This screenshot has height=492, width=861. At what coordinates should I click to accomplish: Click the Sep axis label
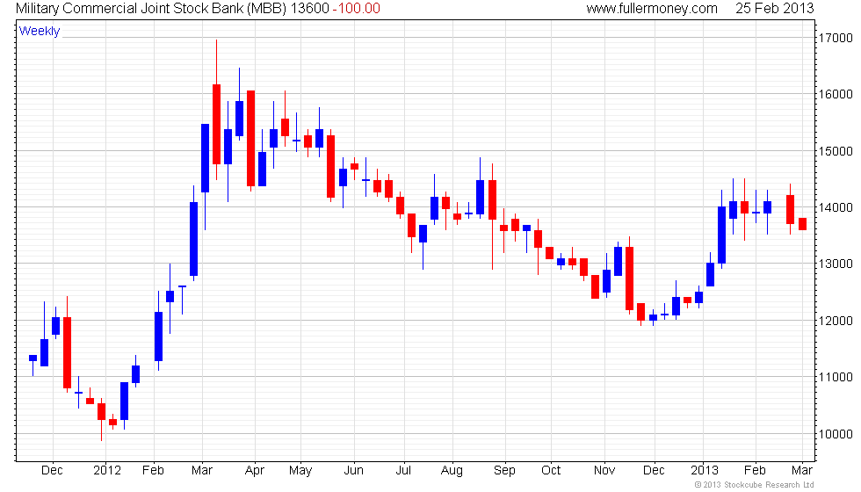(x=504, y=471)
